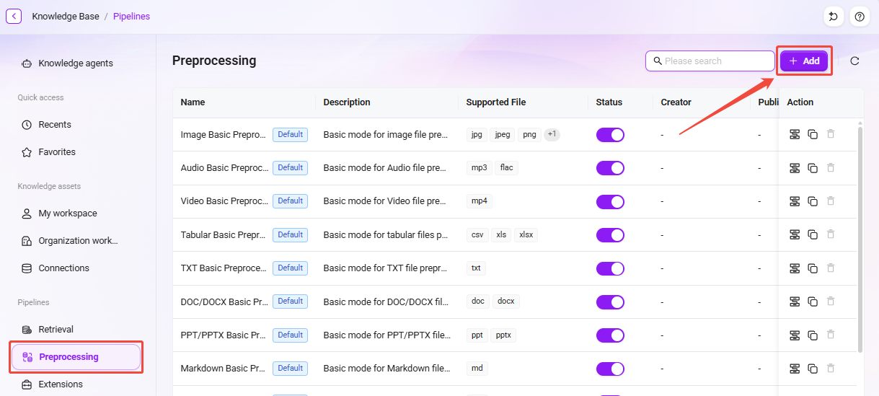Open configure icon for Markdown Basic row
Screen dimensions: 879x396
point(795,369)
